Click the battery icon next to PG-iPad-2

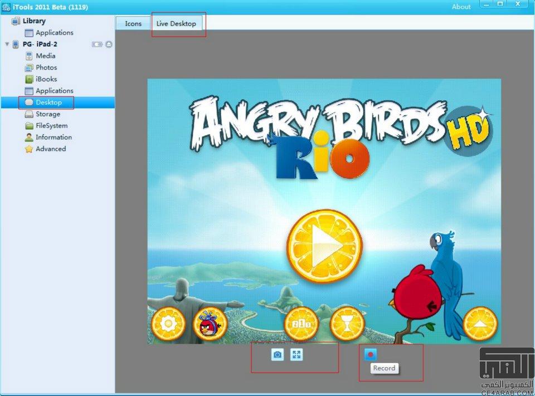pyautogui.click(x=97, y=45)
